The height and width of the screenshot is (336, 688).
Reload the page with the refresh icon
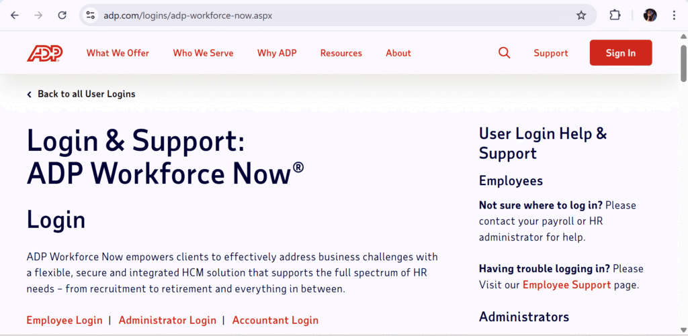pyautogui.click(x=62, y=15)
